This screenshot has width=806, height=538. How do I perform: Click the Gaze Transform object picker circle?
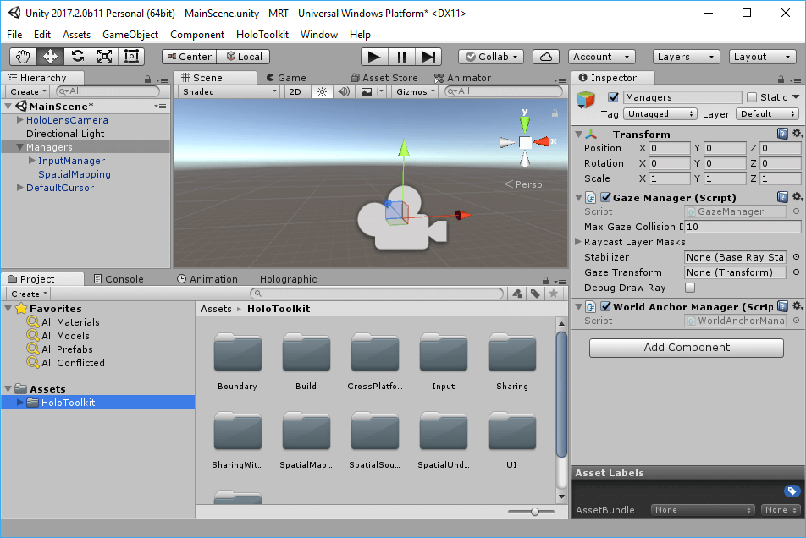click(796, 272)
